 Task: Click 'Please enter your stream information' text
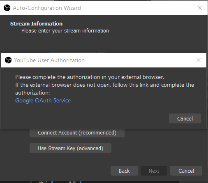tap(65, 31)
